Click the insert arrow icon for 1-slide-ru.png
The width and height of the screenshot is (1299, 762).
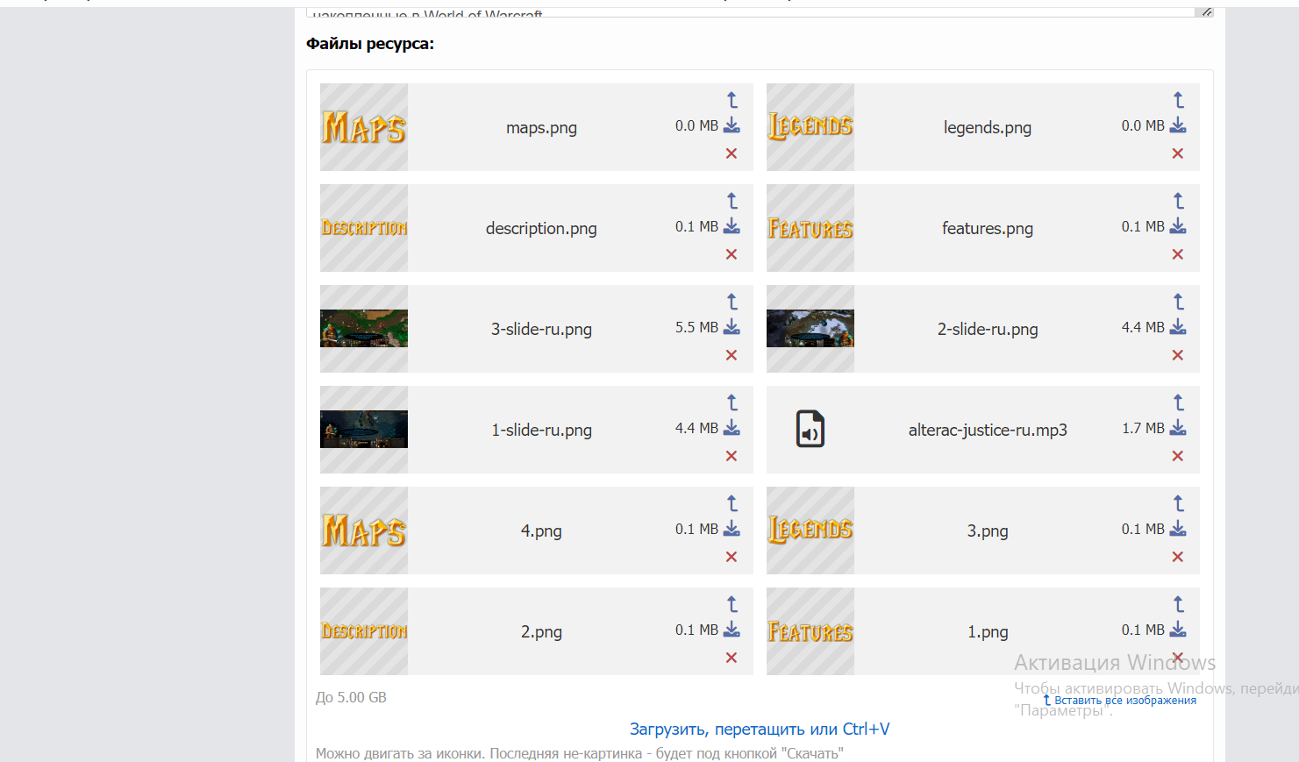tap(732, 403)
